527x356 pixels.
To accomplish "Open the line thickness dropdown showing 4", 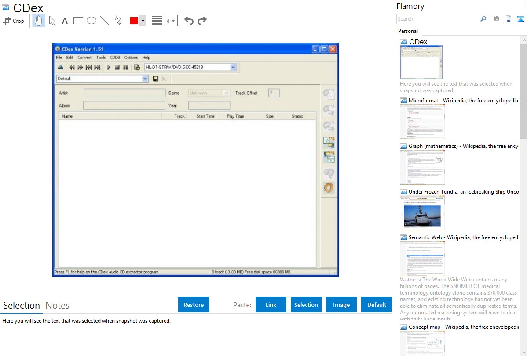I will (x=171, y=21).
